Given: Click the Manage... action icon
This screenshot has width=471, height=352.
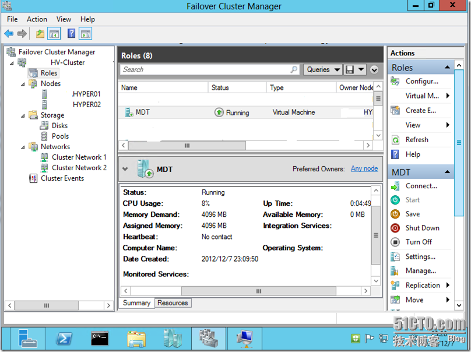Looking at the screenshot, I should 395,270.
